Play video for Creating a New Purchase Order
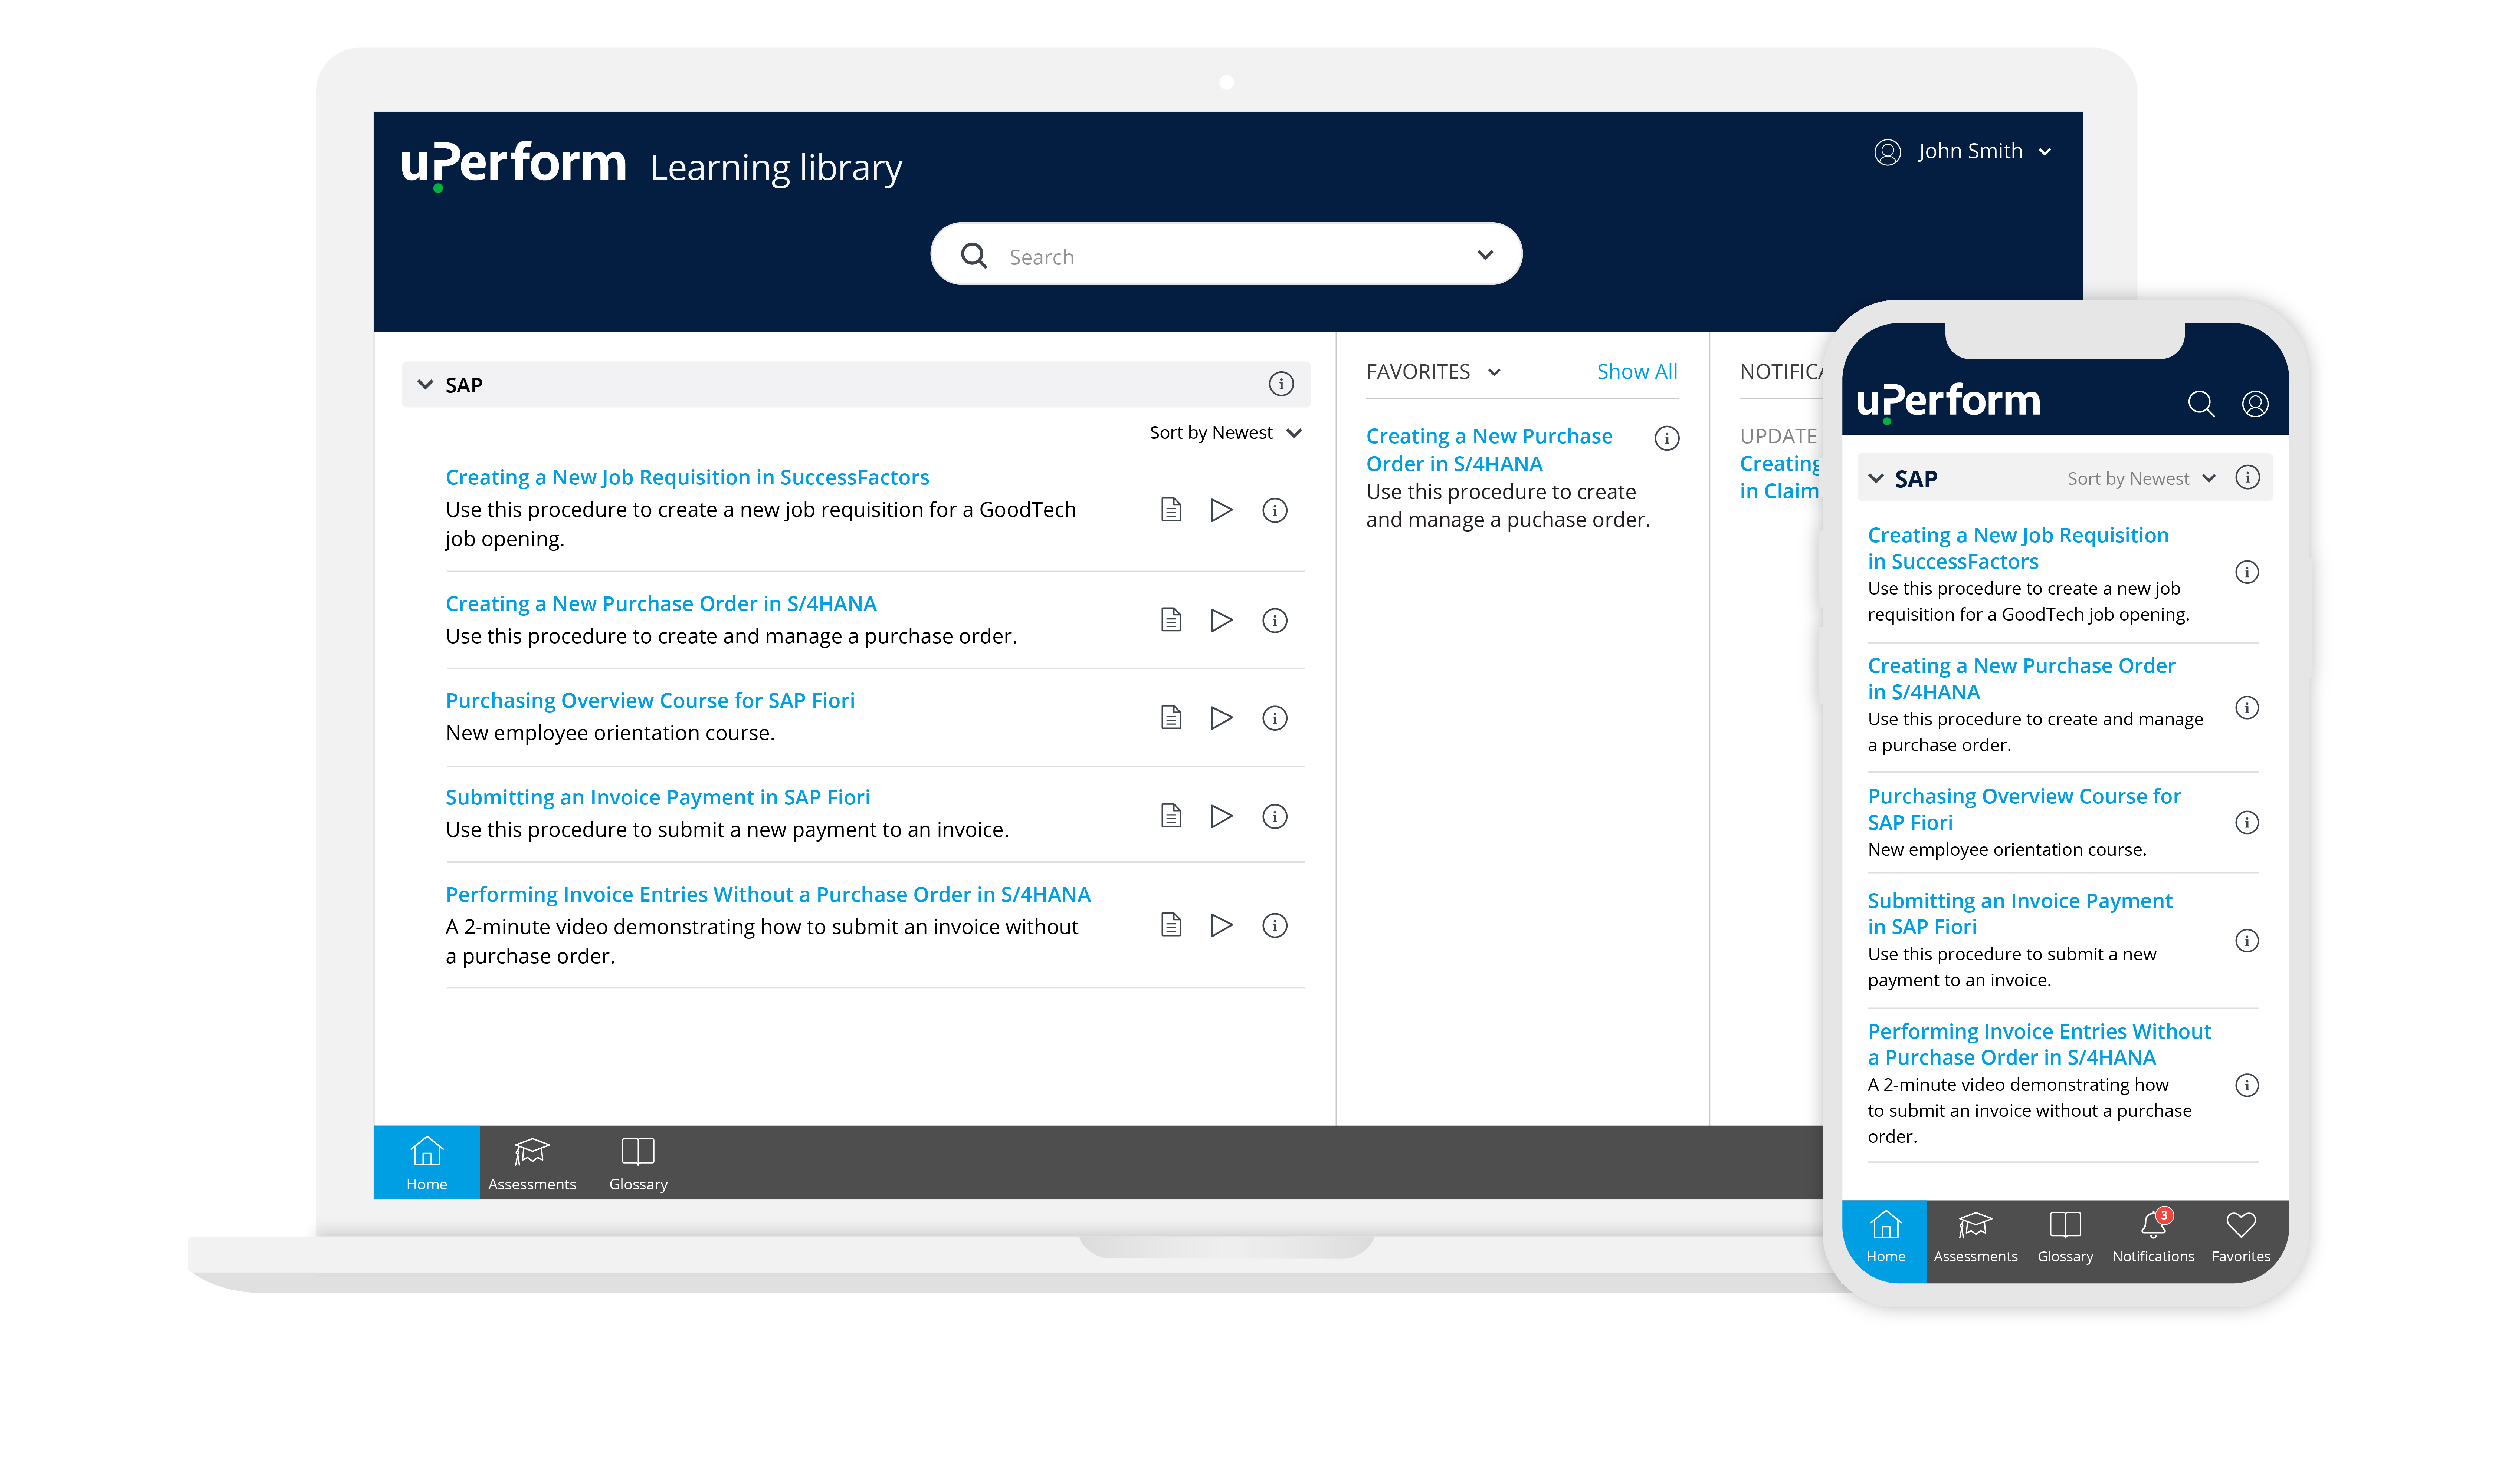This screenshot has width=2505, height=1484. tap(1220, 620)
